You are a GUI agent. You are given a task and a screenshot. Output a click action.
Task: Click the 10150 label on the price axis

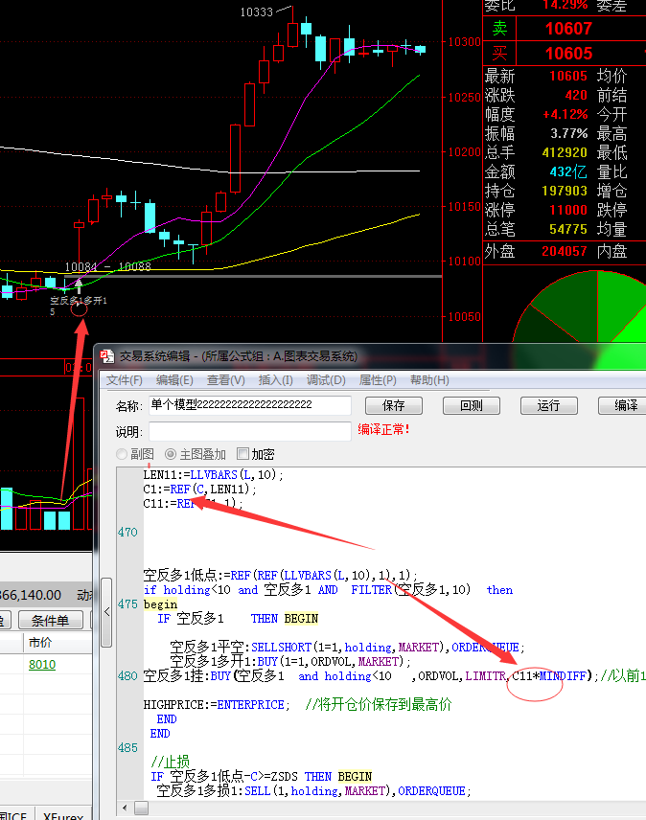coord(464,207)
